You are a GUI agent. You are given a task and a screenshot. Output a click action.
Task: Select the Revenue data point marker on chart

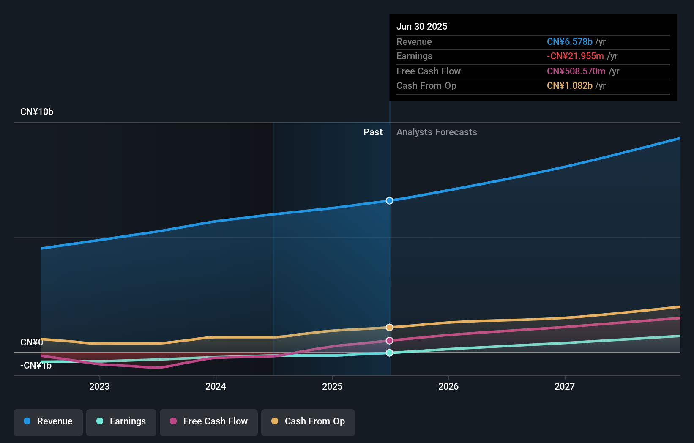tap(390, 201)
